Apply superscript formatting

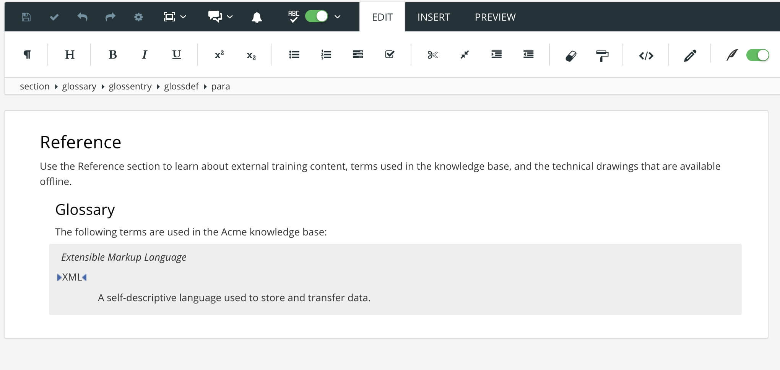point(219,54)
